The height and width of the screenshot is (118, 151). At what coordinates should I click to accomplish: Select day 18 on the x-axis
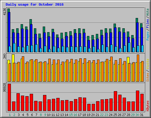(x=84, y=115)
